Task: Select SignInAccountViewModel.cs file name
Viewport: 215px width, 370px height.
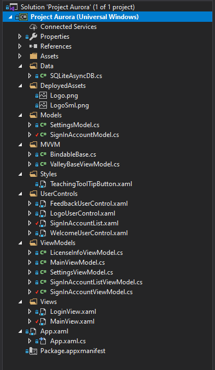Action: pyautogui.click(x=91, y=292)
